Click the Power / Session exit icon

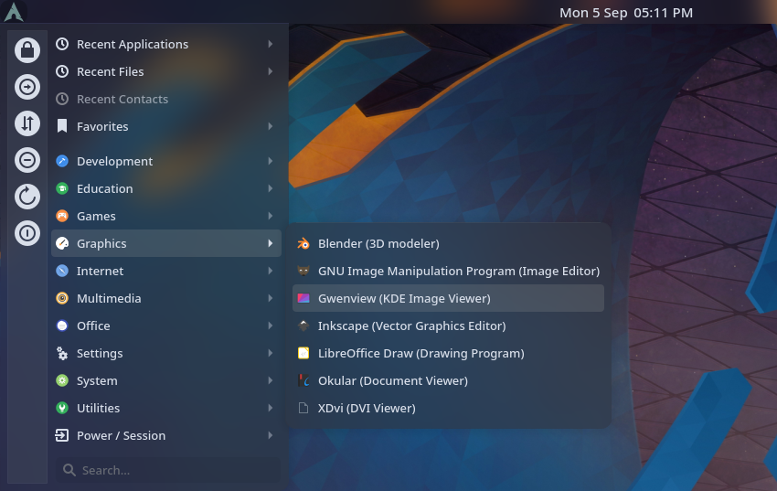(x=61, y=435)
